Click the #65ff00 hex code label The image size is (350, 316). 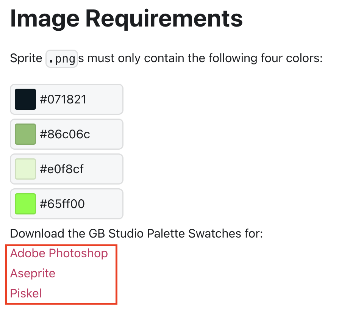pyautogui.click(x=62, y=204)
